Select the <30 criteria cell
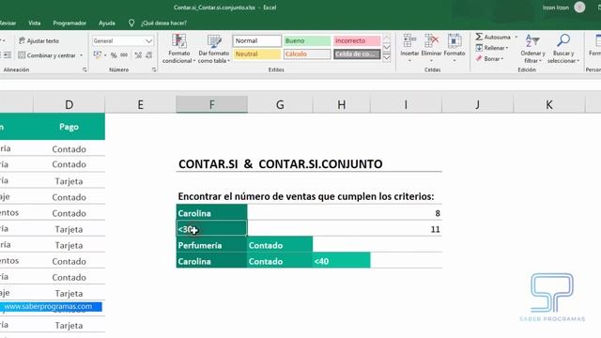 (211, 229)
